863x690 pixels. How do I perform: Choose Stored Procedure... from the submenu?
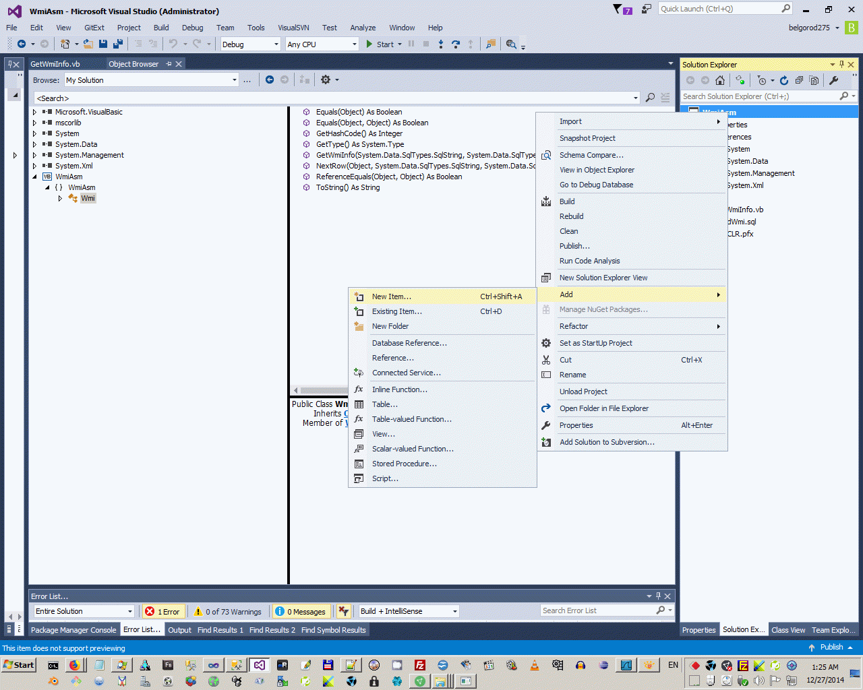(x=443, y=464)
